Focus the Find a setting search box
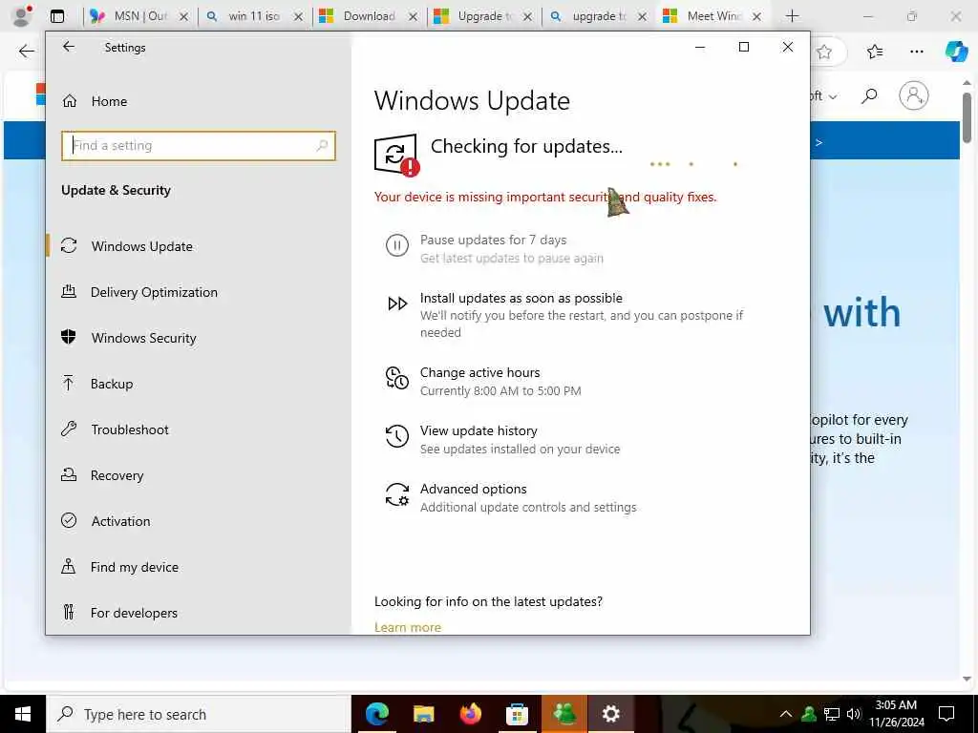 click(199, 146)
